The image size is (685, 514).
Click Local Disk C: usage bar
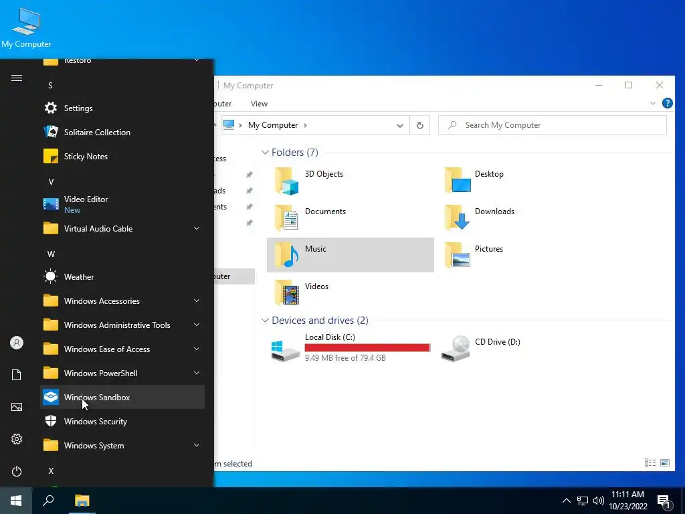pyautogui.click(x=367, y=347)
